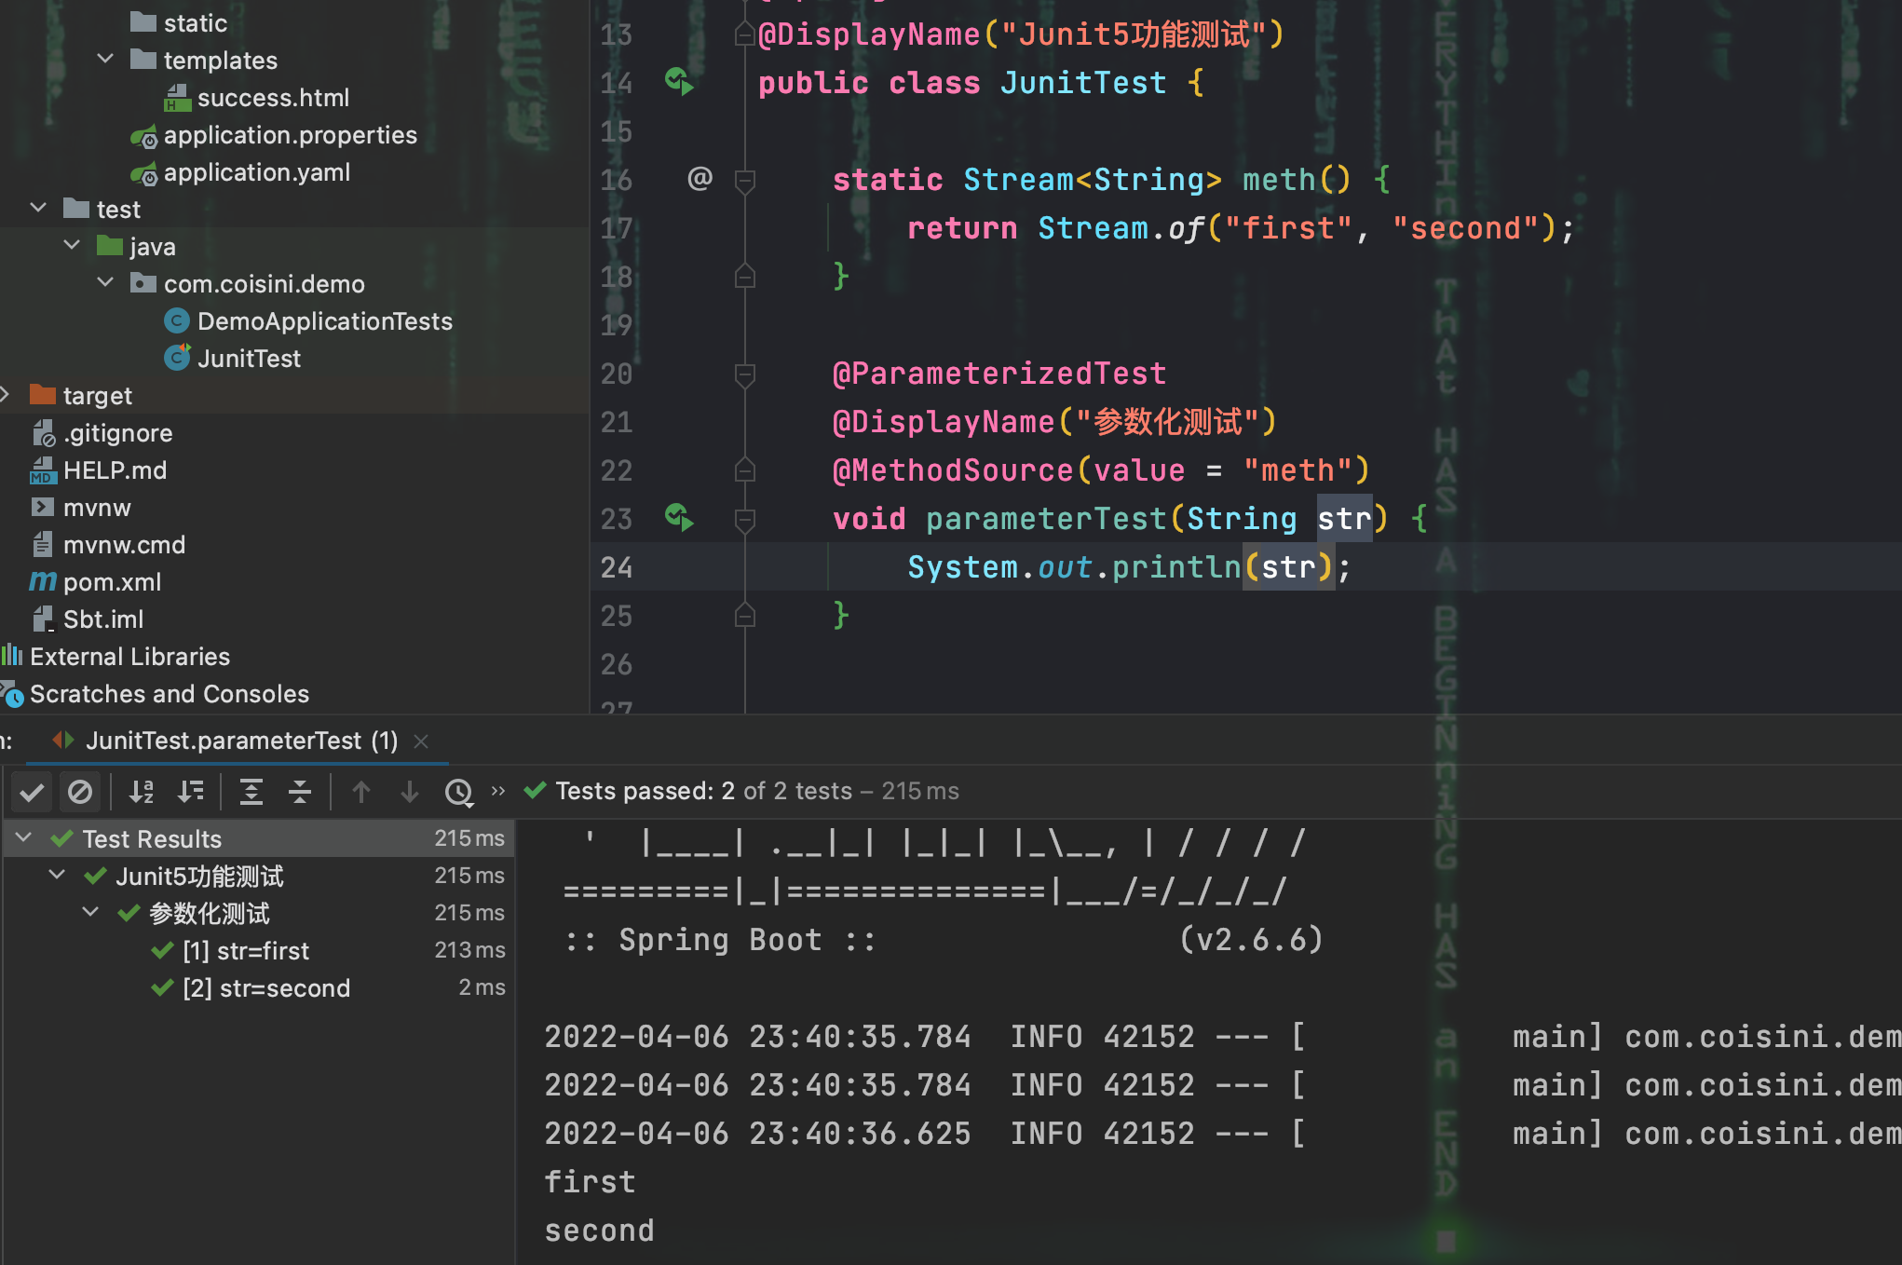
Task: Select the [1] str=first test result
Action: 246,950
